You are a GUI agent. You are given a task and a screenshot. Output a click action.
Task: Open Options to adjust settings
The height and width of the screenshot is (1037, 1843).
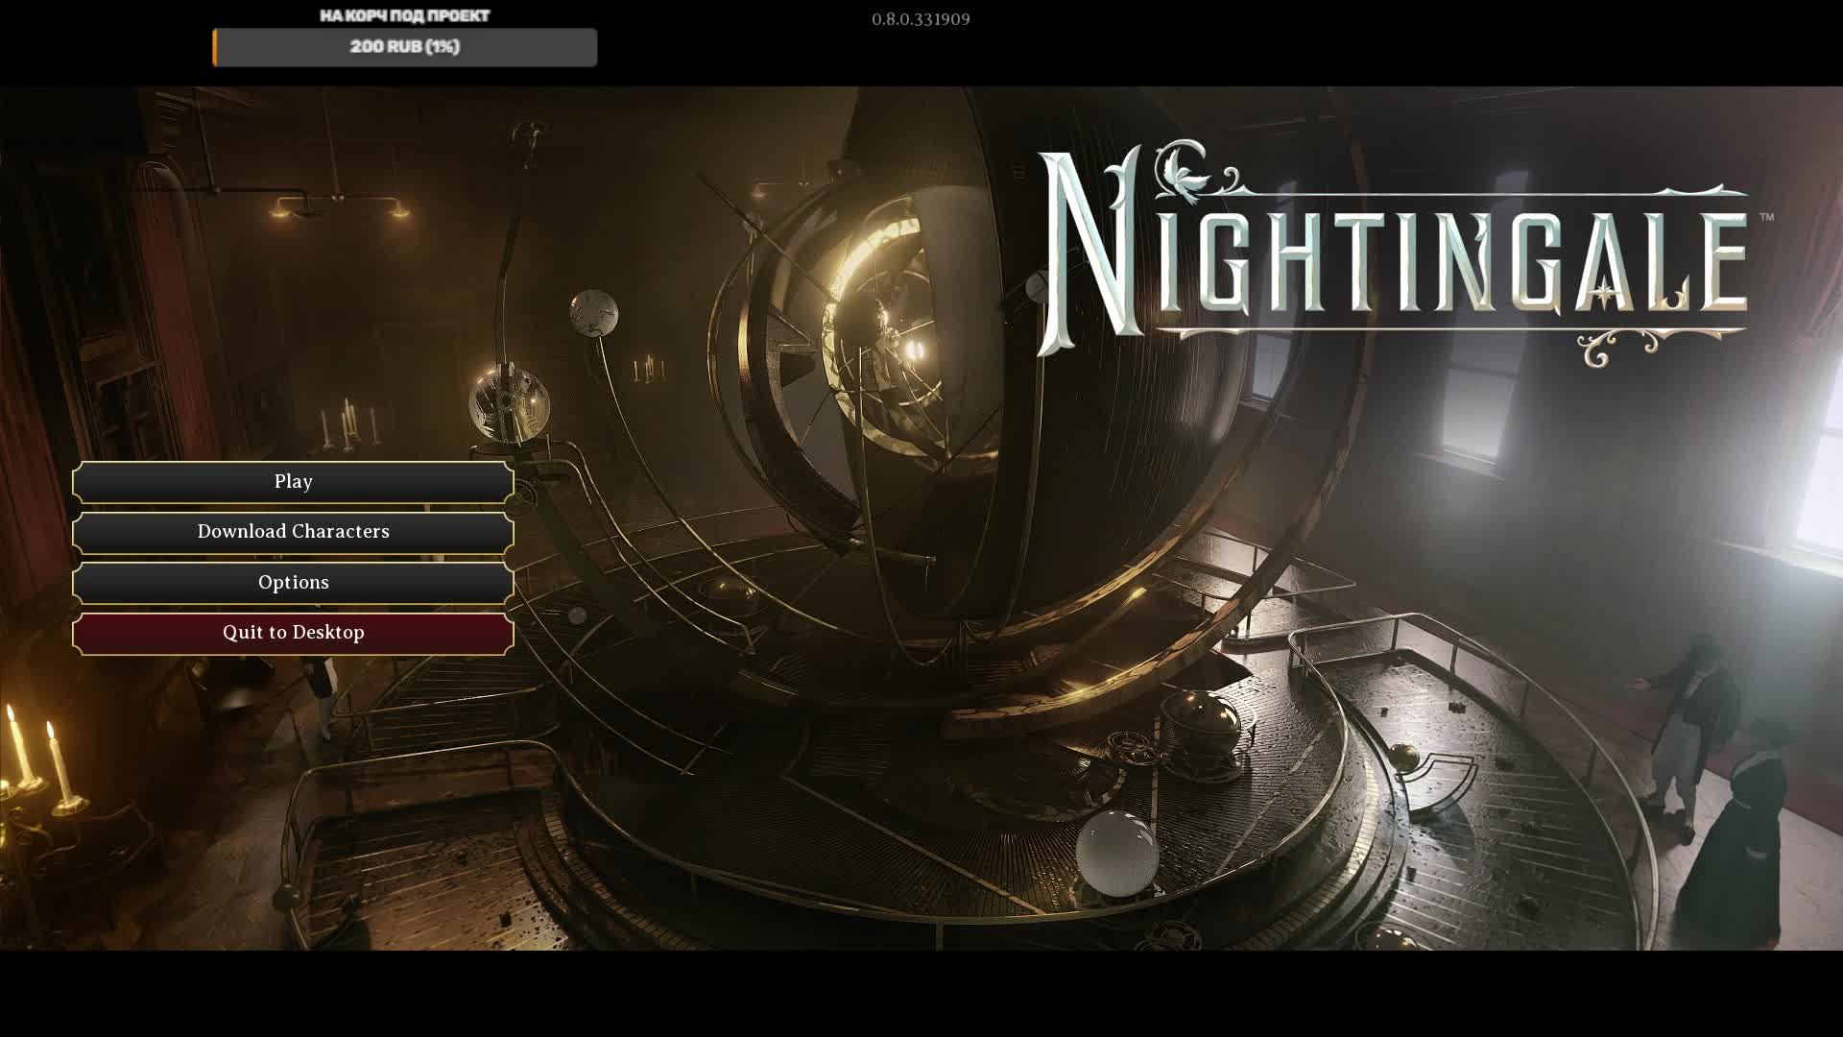[293, 581]
